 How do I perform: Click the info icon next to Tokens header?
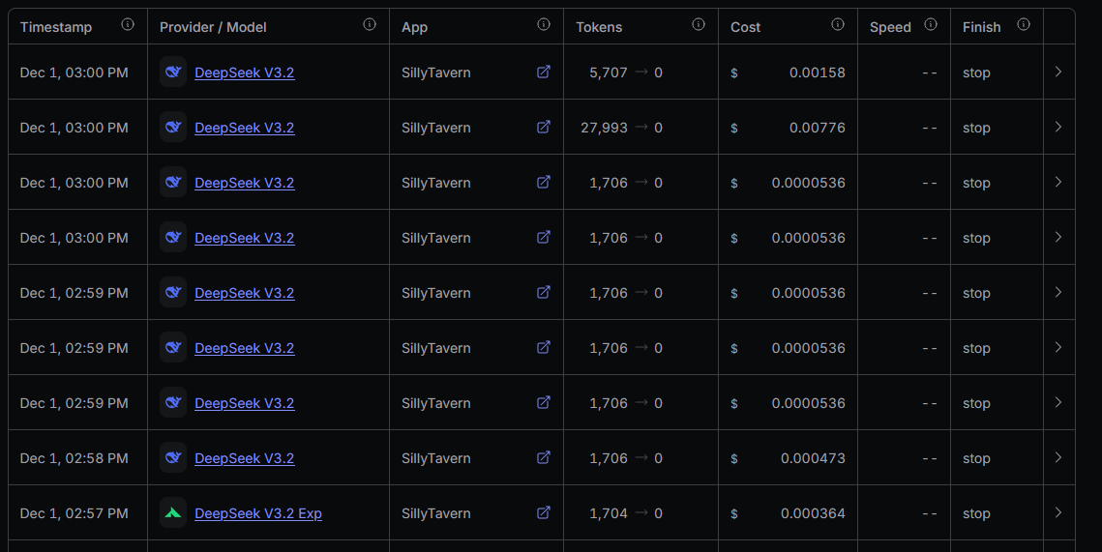698,24
